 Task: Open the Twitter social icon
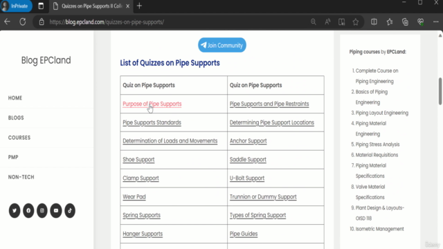tap(15, 210)
